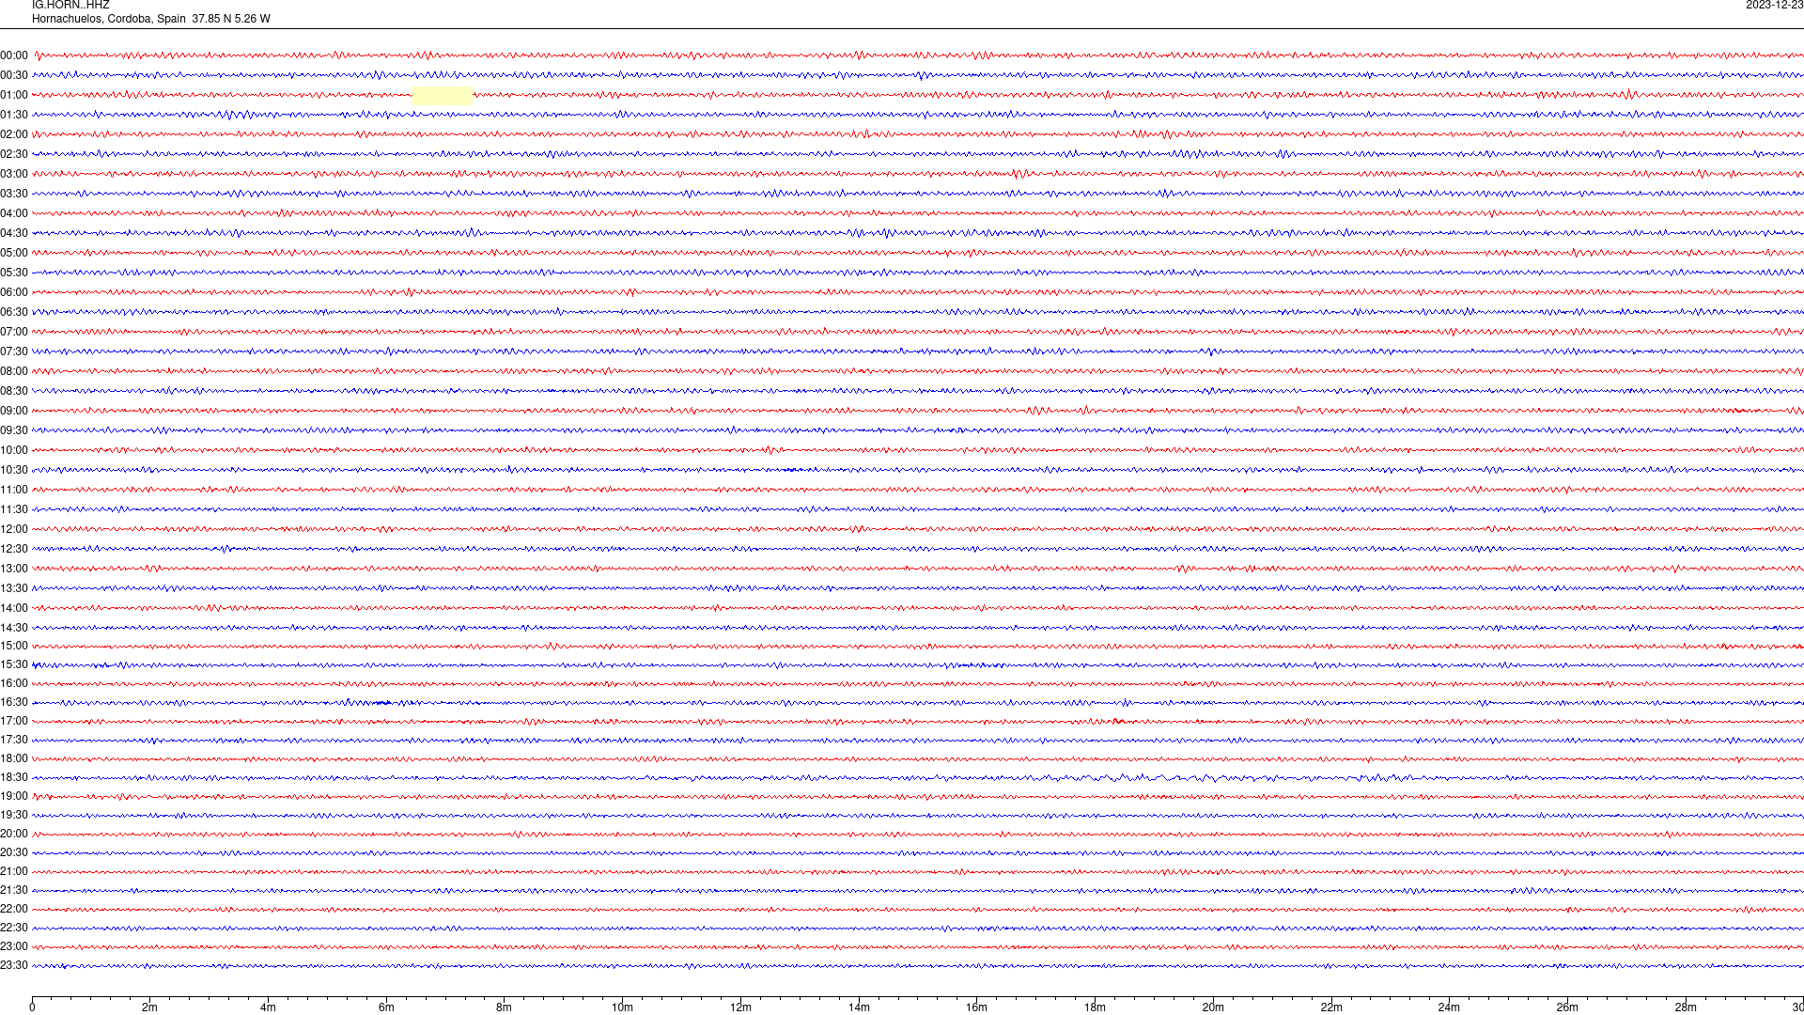Click the 22m tick on the time axis
The width and height of the screenshot is (1804, 1015).
pos(1331,1007)
